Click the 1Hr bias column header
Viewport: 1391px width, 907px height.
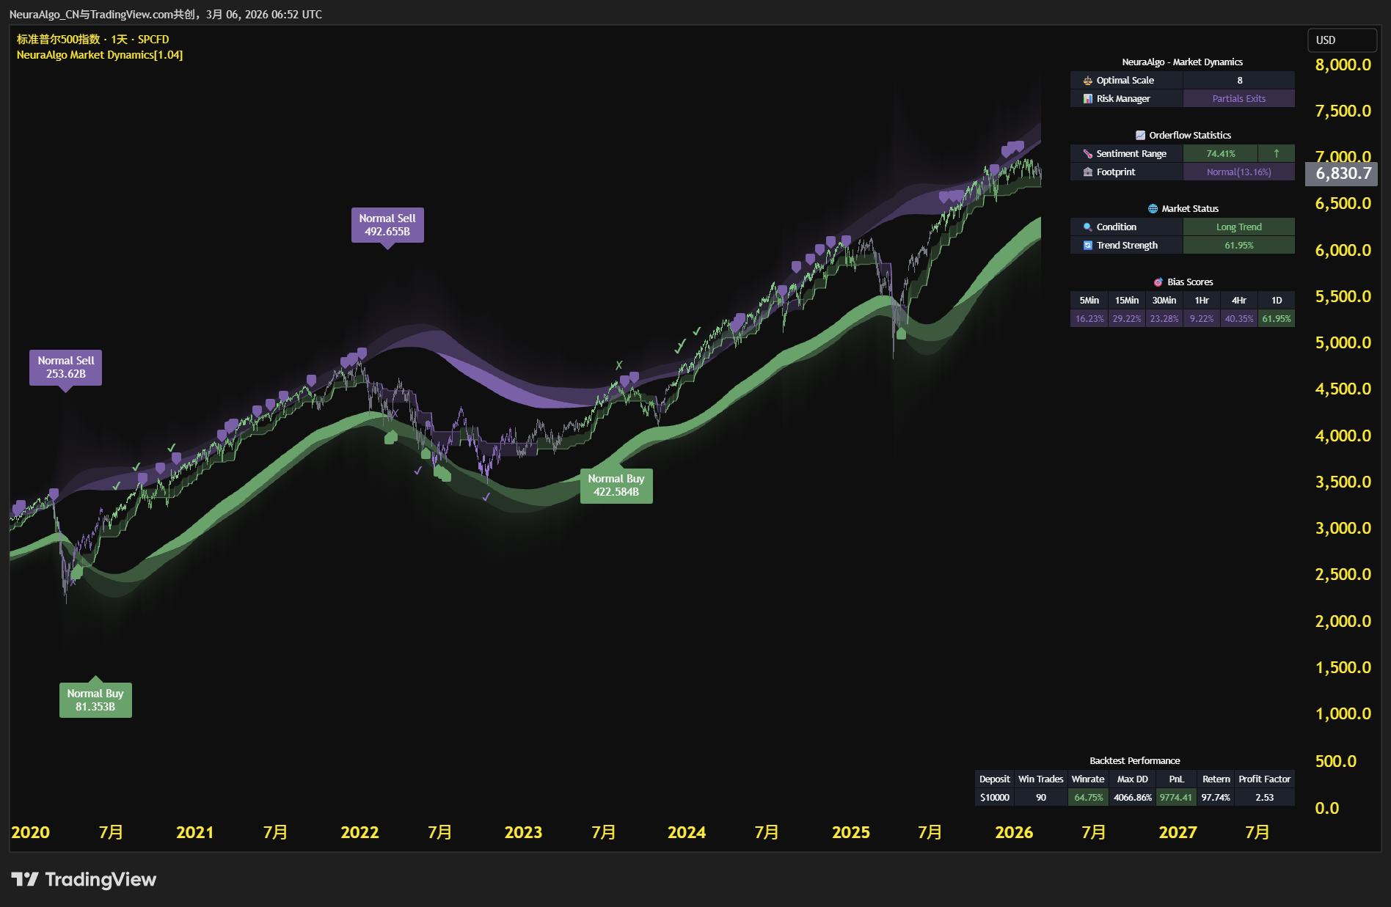point(1202,301)
